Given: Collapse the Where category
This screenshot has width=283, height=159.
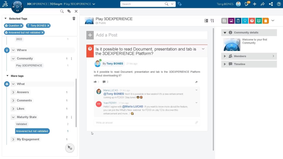Looking at the screenshot, I should tap(13, 50).
